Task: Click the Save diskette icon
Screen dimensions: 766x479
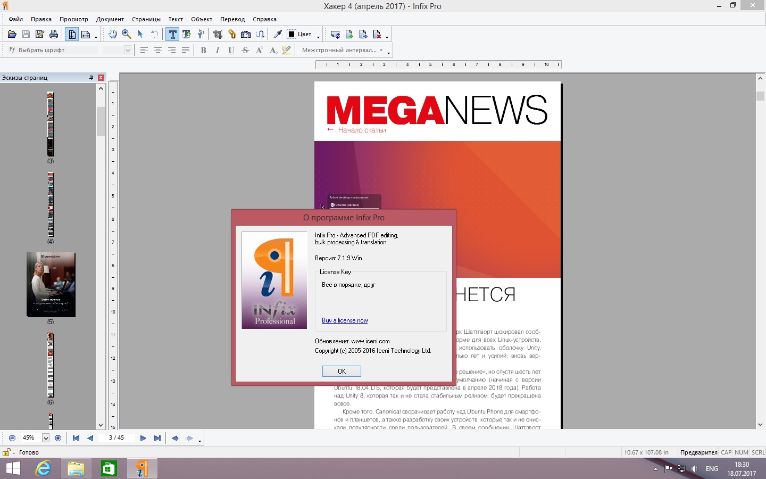Action: pos(26,34)
